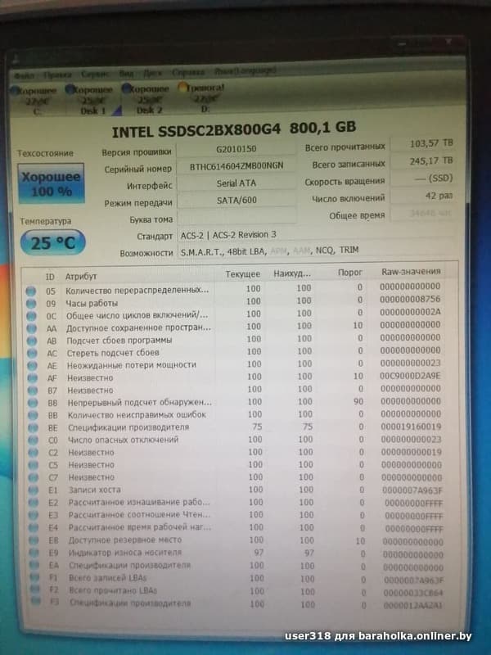Click raw value 00C9000D2A9E
491x655 pixels.
410,376
